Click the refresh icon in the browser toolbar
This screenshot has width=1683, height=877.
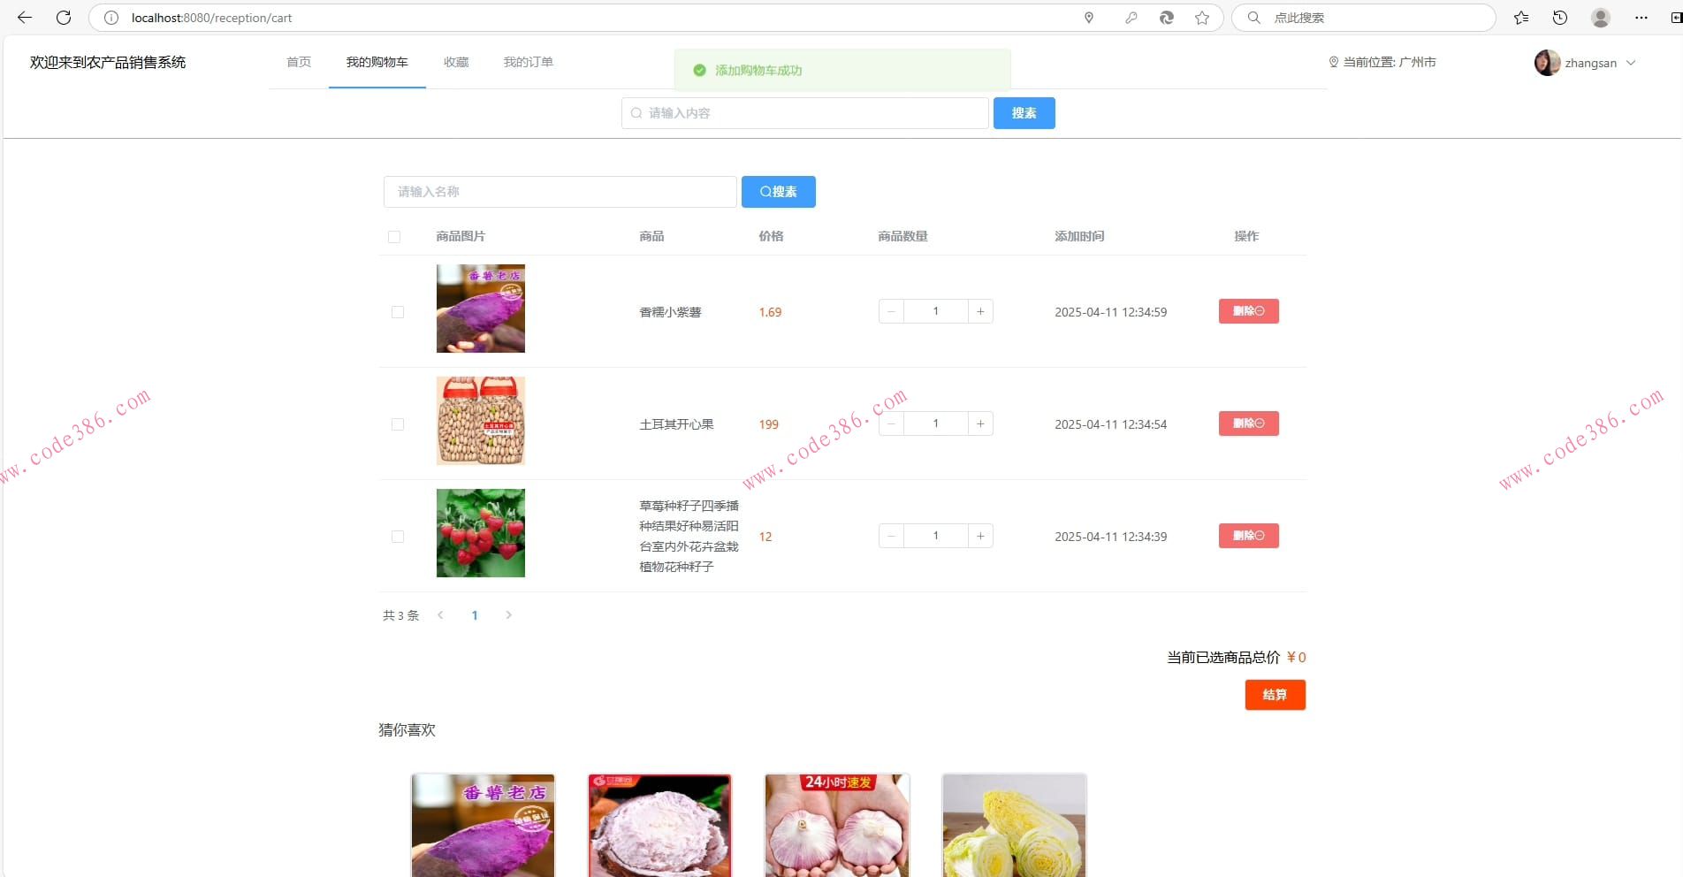[x=63, y=17]
